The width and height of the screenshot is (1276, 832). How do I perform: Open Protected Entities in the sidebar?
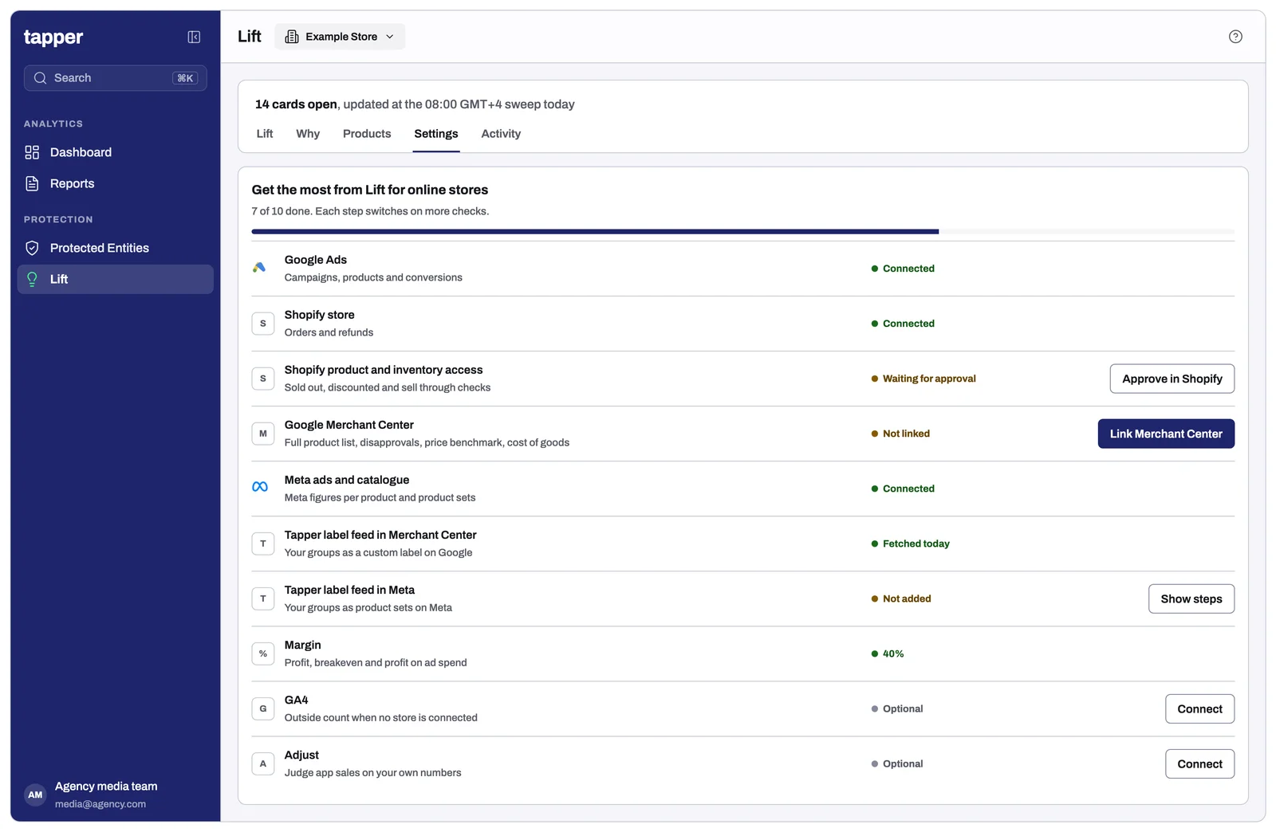(116, 248)
